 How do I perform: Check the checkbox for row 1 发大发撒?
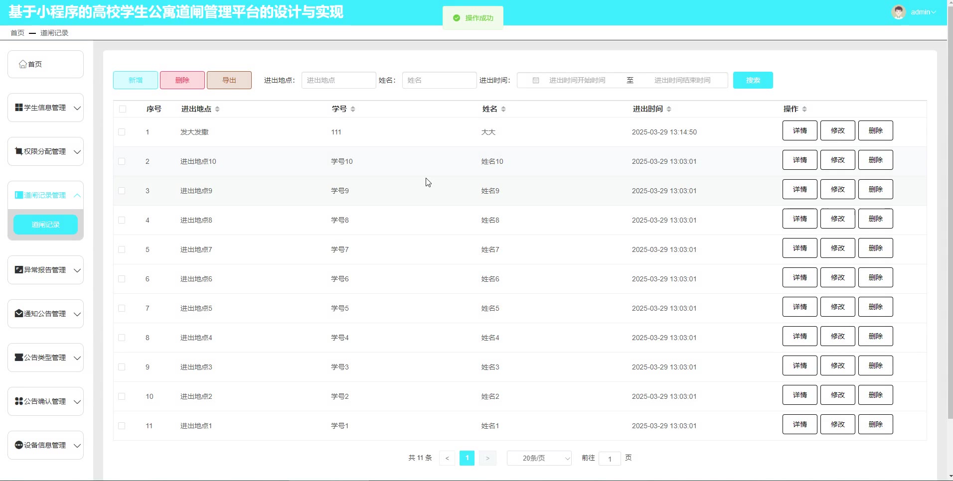(x=122, y=132)
